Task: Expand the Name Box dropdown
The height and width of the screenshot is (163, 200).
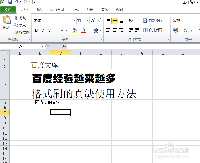Action: click(43, 47)
